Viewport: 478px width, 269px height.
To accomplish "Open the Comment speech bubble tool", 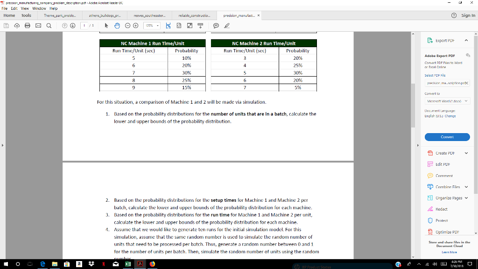I will point(215,26).
